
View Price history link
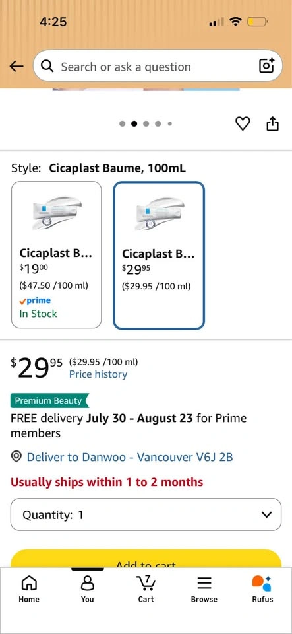coord(98,374)
